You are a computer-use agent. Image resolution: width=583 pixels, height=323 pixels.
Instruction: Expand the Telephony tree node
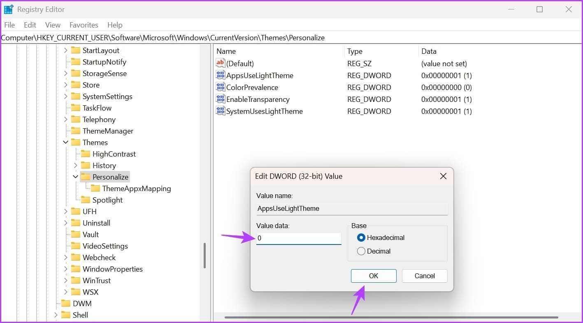coord(65,119)
